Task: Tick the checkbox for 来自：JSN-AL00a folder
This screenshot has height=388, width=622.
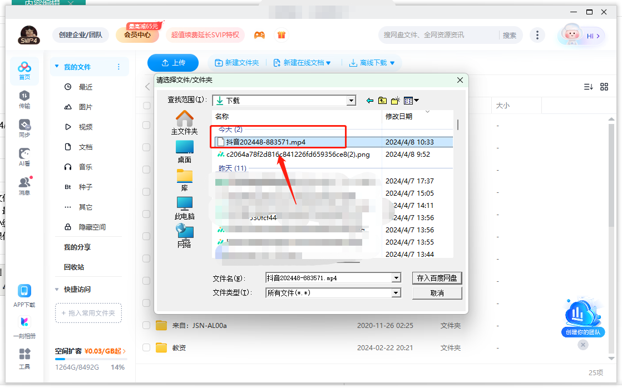Action: click(146, 325)
